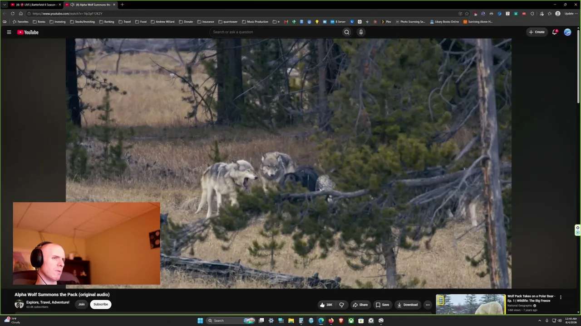Open the browser profile avatar
Screen dimensions: 581x326
click(558, 14)
